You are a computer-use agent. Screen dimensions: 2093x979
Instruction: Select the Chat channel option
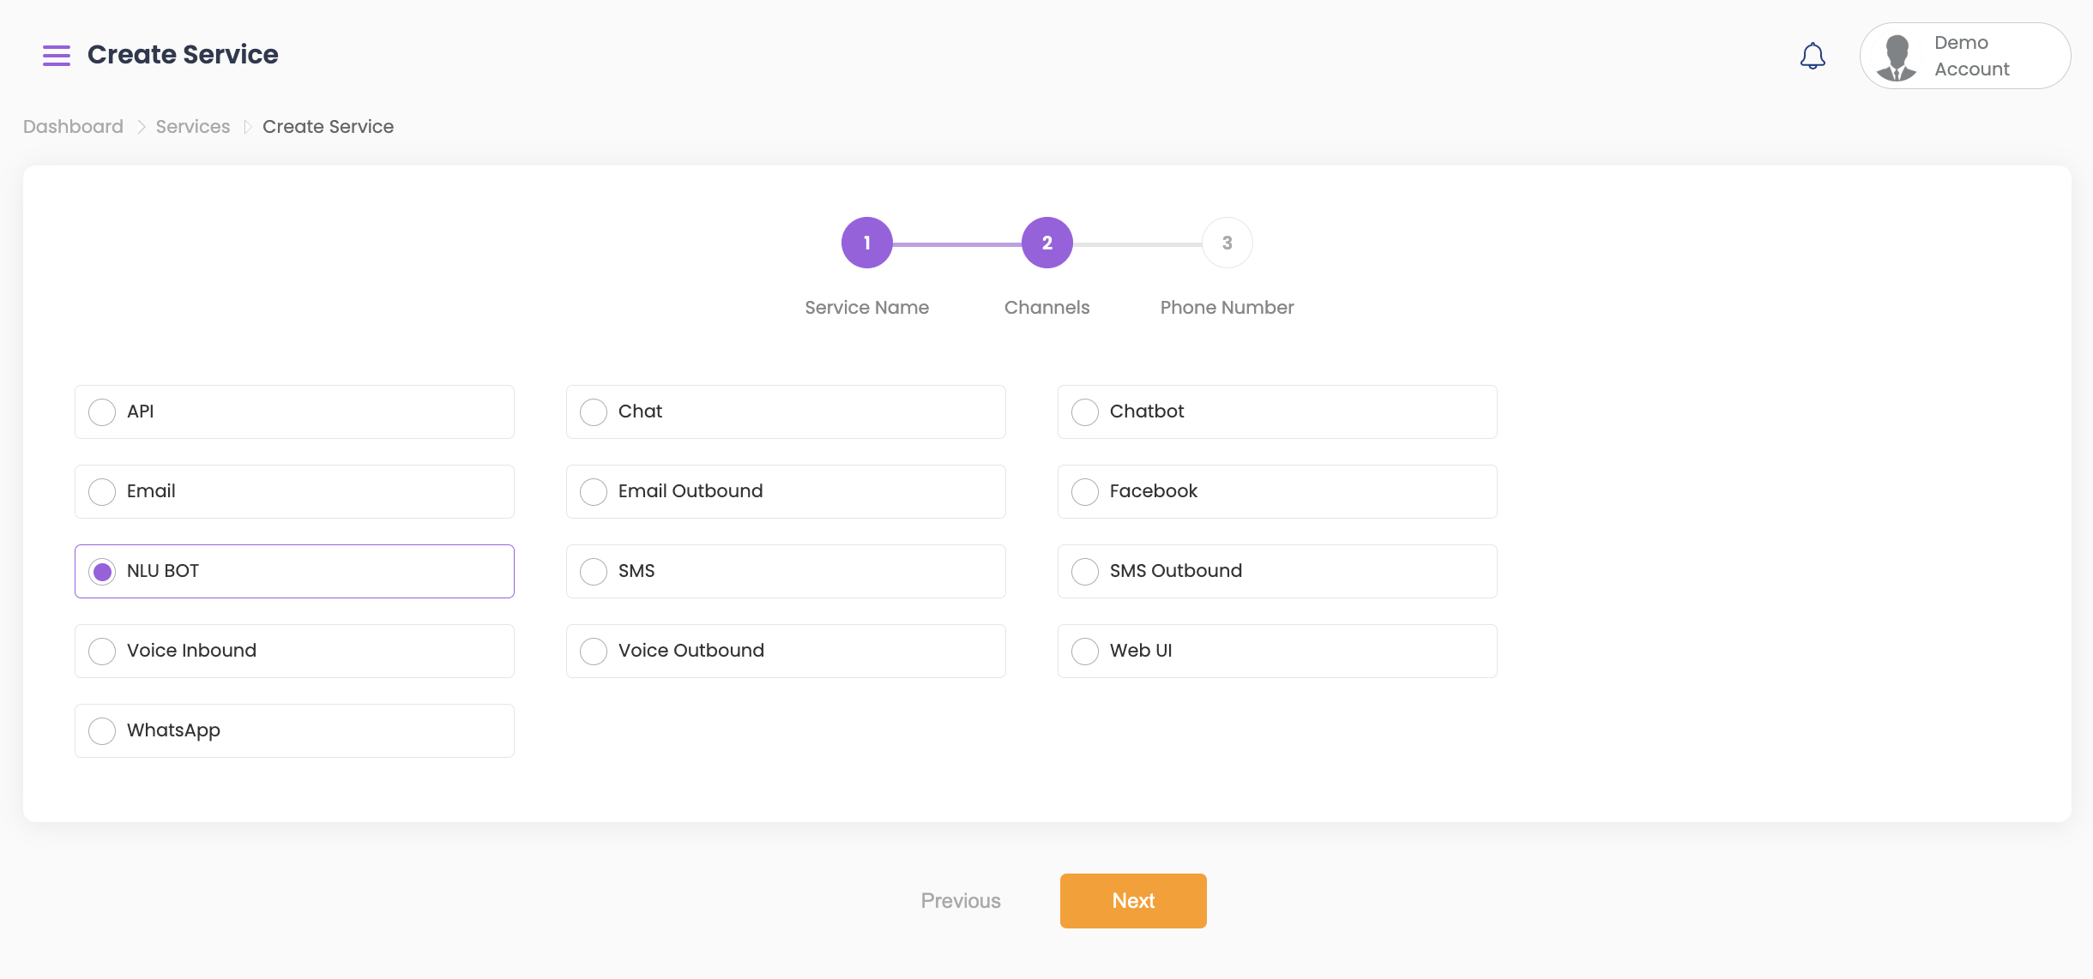pos(594,412)
